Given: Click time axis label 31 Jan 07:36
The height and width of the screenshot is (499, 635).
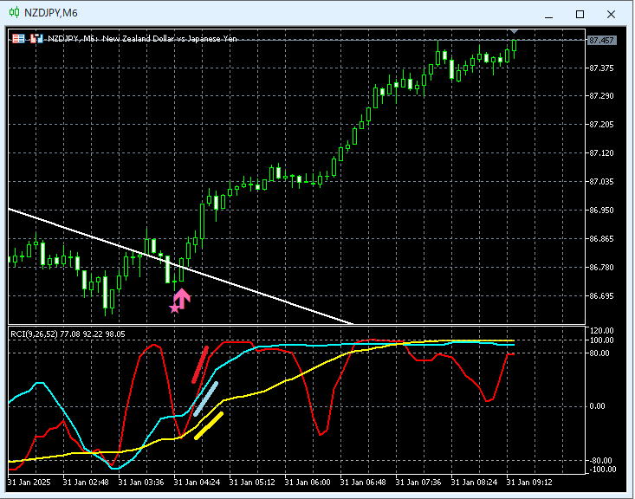Looking at the screenshot, I should (x=418, y=483).
